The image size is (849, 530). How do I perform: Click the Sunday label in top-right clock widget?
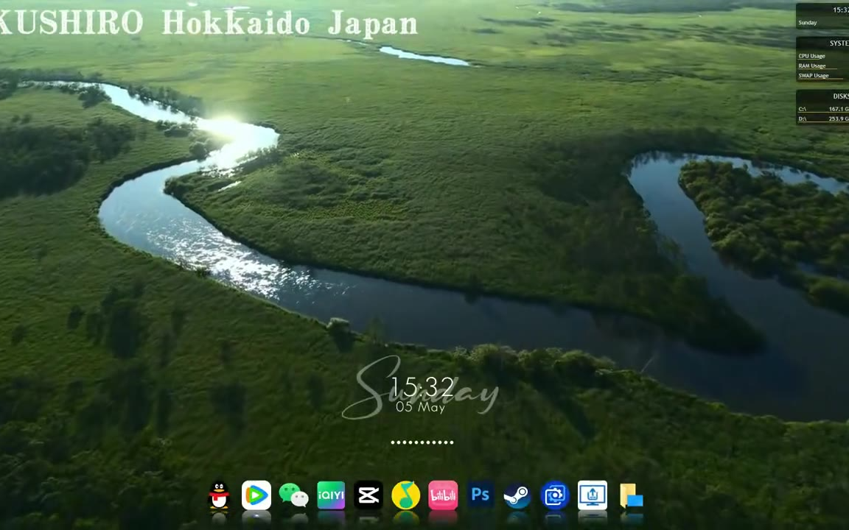tap(808, 23)
